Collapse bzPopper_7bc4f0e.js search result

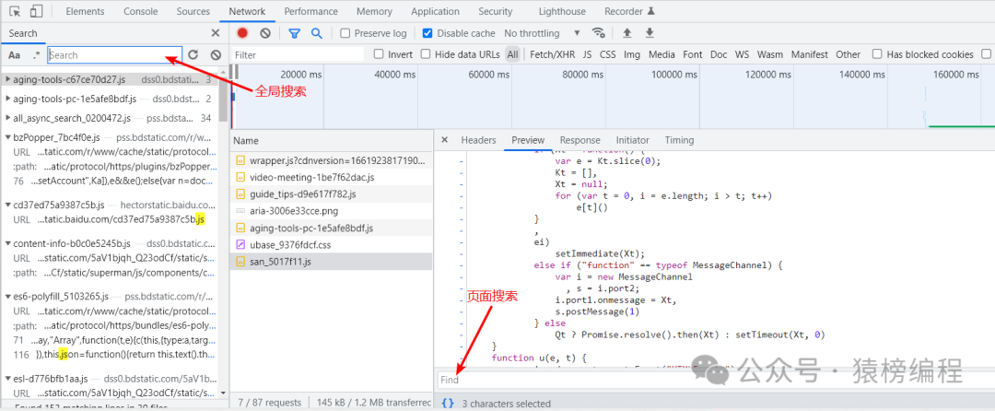click(7, 137)
